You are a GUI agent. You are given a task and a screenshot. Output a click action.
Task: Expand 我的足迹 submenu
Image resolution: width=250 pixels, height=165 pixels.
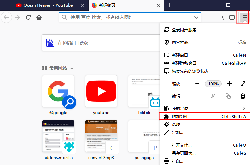205,109
